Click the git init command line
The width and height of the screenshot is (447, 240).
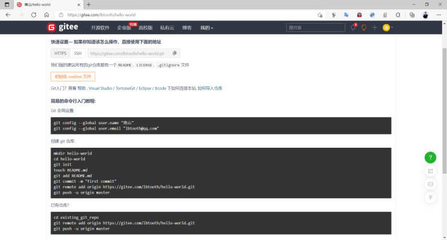point(63,165)
